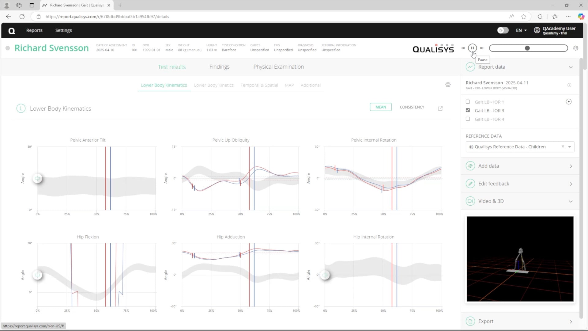Reload the page with the refresh icon

coord(22,17)
